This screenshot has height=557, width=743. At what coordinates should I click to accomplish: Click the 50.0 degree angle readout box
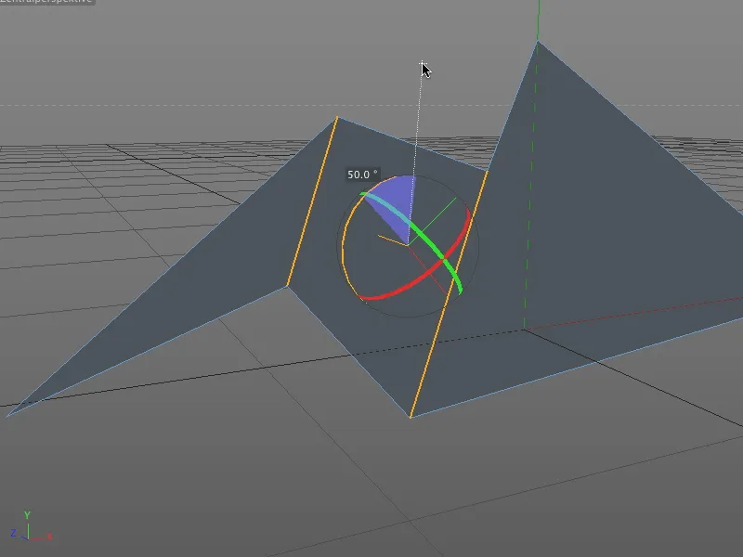pyautogui.click(x=361, y=173)
